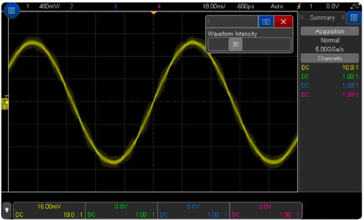Open the 18.00ns/ timebase setting
The height and width of the screenshot is (220, 364).
tap(214, 6)
